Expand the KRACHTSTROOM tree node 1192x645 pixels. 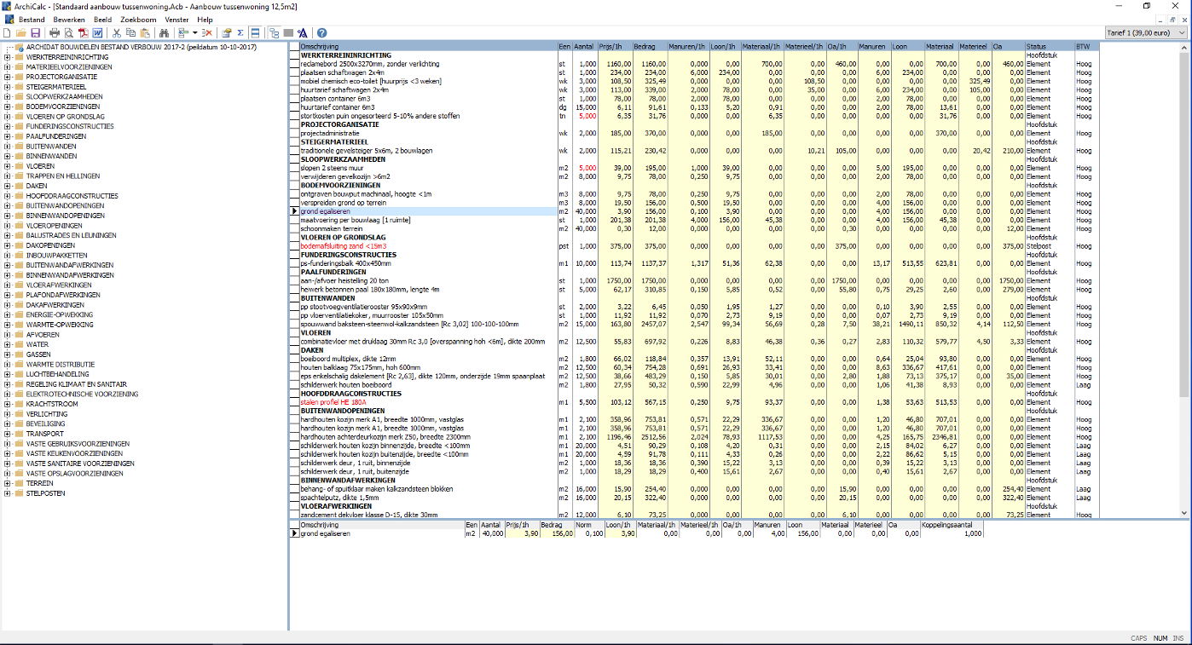click(7, 404)
